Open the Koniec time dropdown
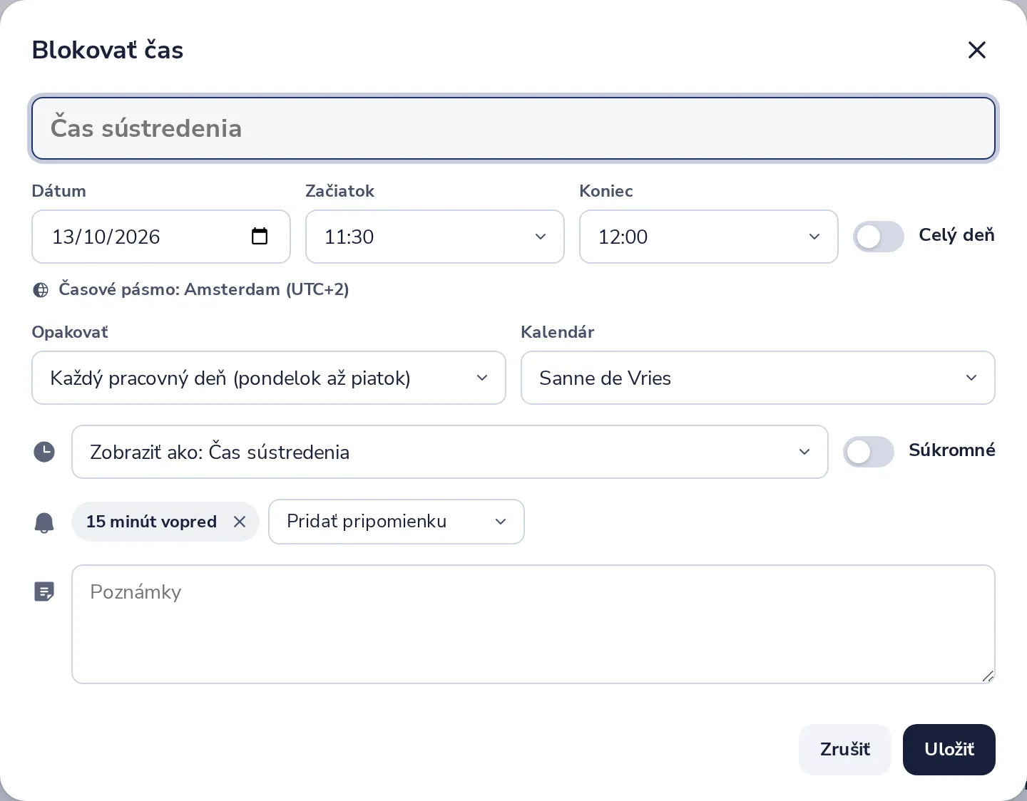1027x801 pixels. [x=709, y=237]
